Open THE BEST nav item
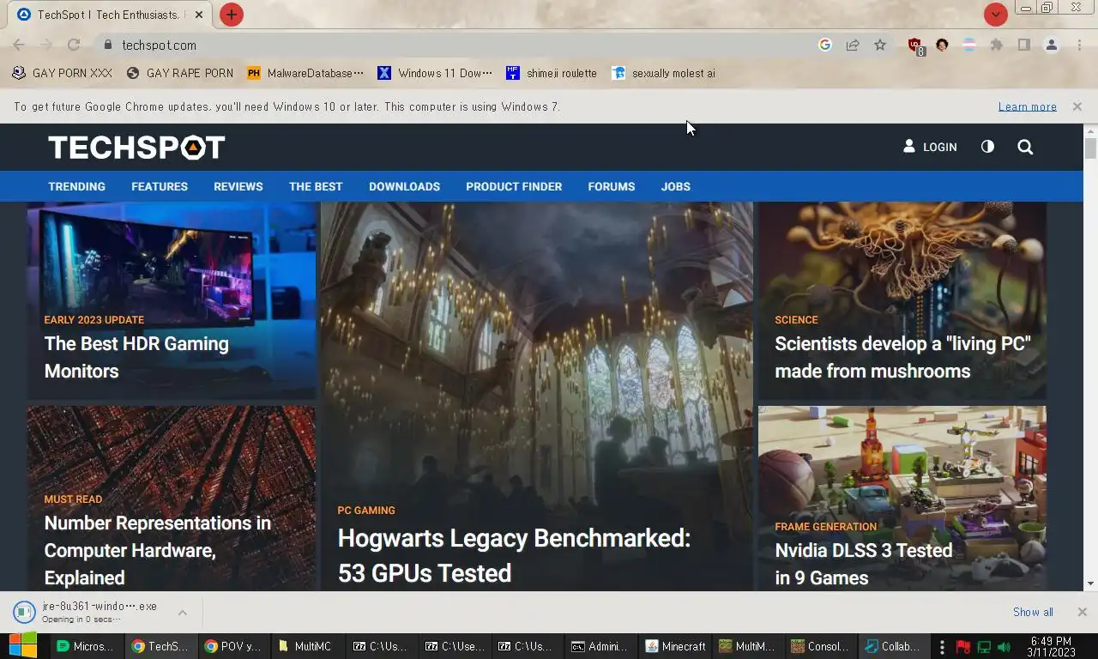This screenshot has height=659, width=1098. [316, 186]
